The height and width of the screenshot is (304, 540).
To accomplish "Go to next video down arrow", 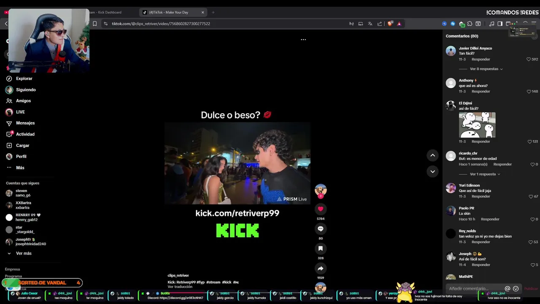I will tap(432, 171).
